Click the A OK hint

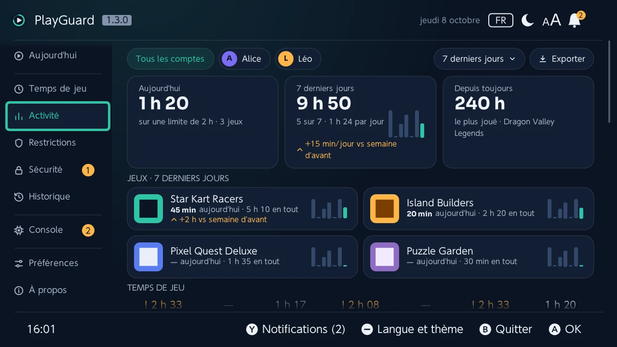[x=565, y=329]
